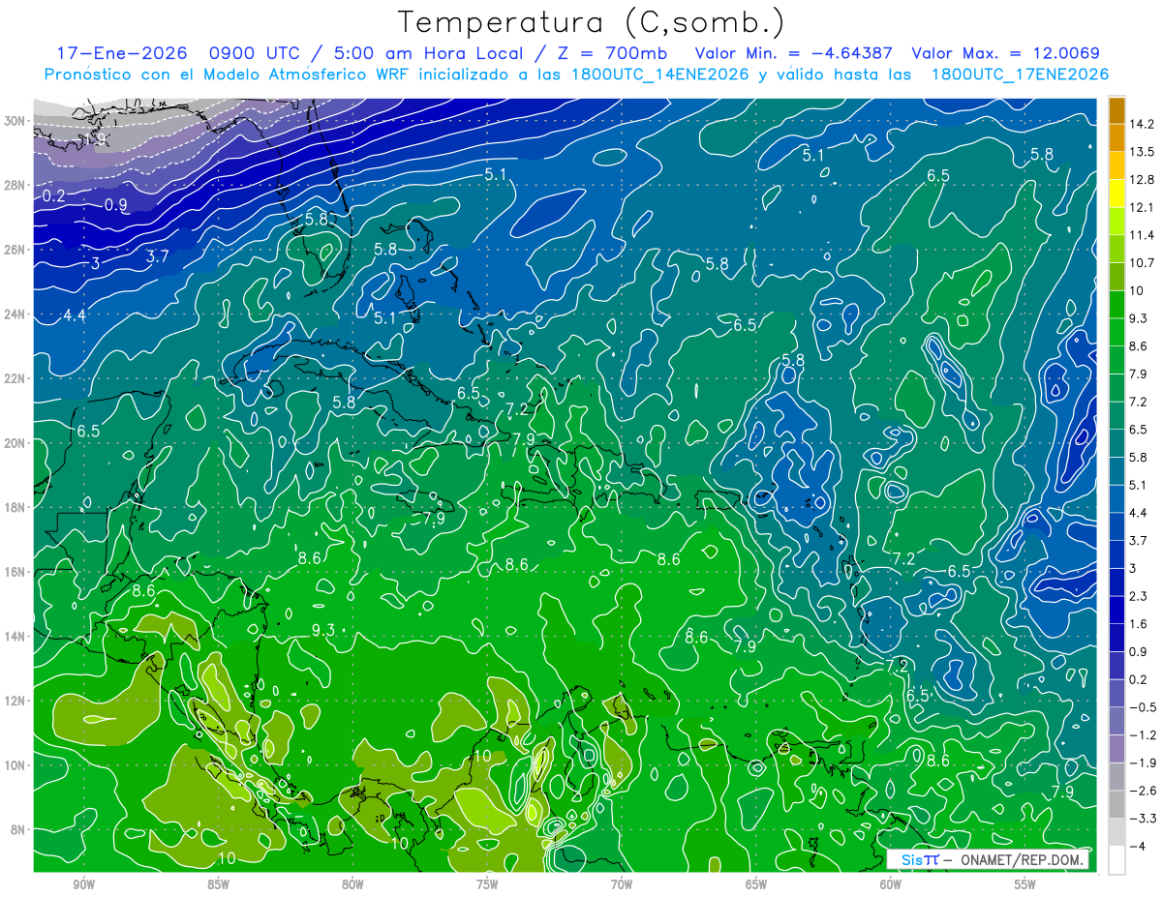Click the "0.9" contour label on the map
Viewport: 1162px width, 897px height.
pos(116,204)
